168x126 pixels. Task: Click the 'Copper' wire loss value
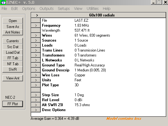click(80, 75)
